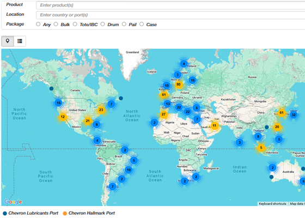Select single port dot east of Thailand
This screenshot has width=305, height=218.
[x=267, y=128]
